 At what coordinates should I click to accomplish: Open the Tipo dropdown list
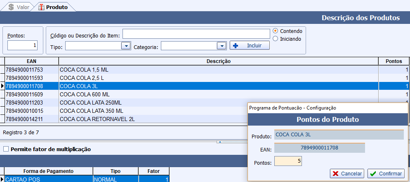[x=126, y=46]
